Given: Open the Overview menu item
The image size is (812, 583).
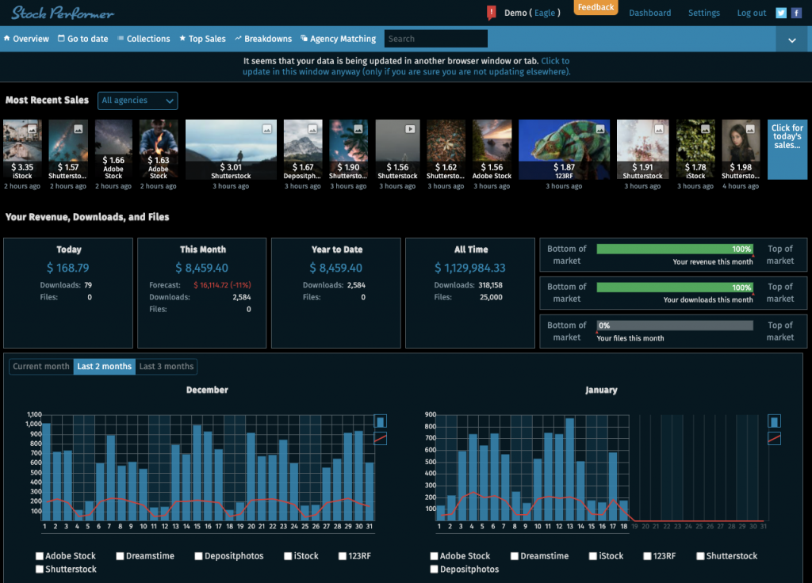Looking at the screenshot, I should click(x=26, y=39).
